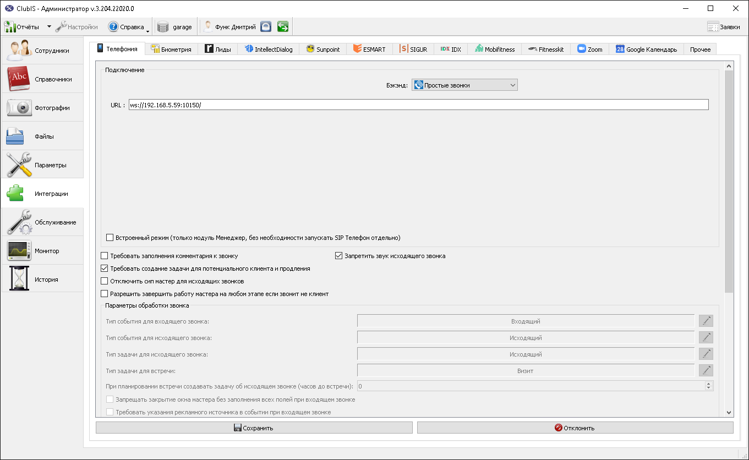749x460 pixels.
Task: Switch to the Биометрия tab
Action: pos(171,49)
